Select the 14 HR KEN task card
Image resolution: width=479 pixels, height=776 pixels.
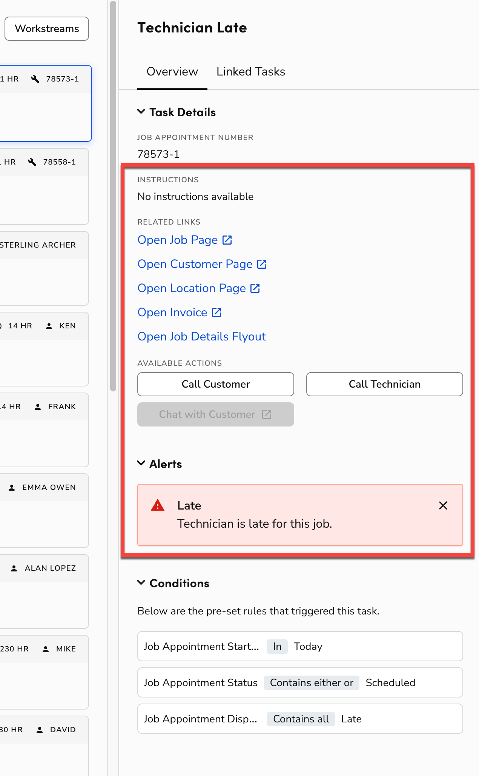[44, 349]
